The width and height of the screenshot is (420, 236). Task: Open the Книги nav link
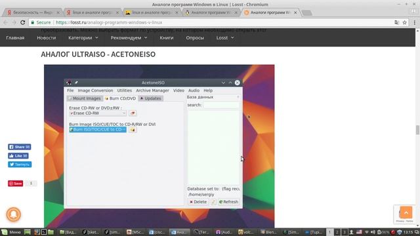coord(167,38)
